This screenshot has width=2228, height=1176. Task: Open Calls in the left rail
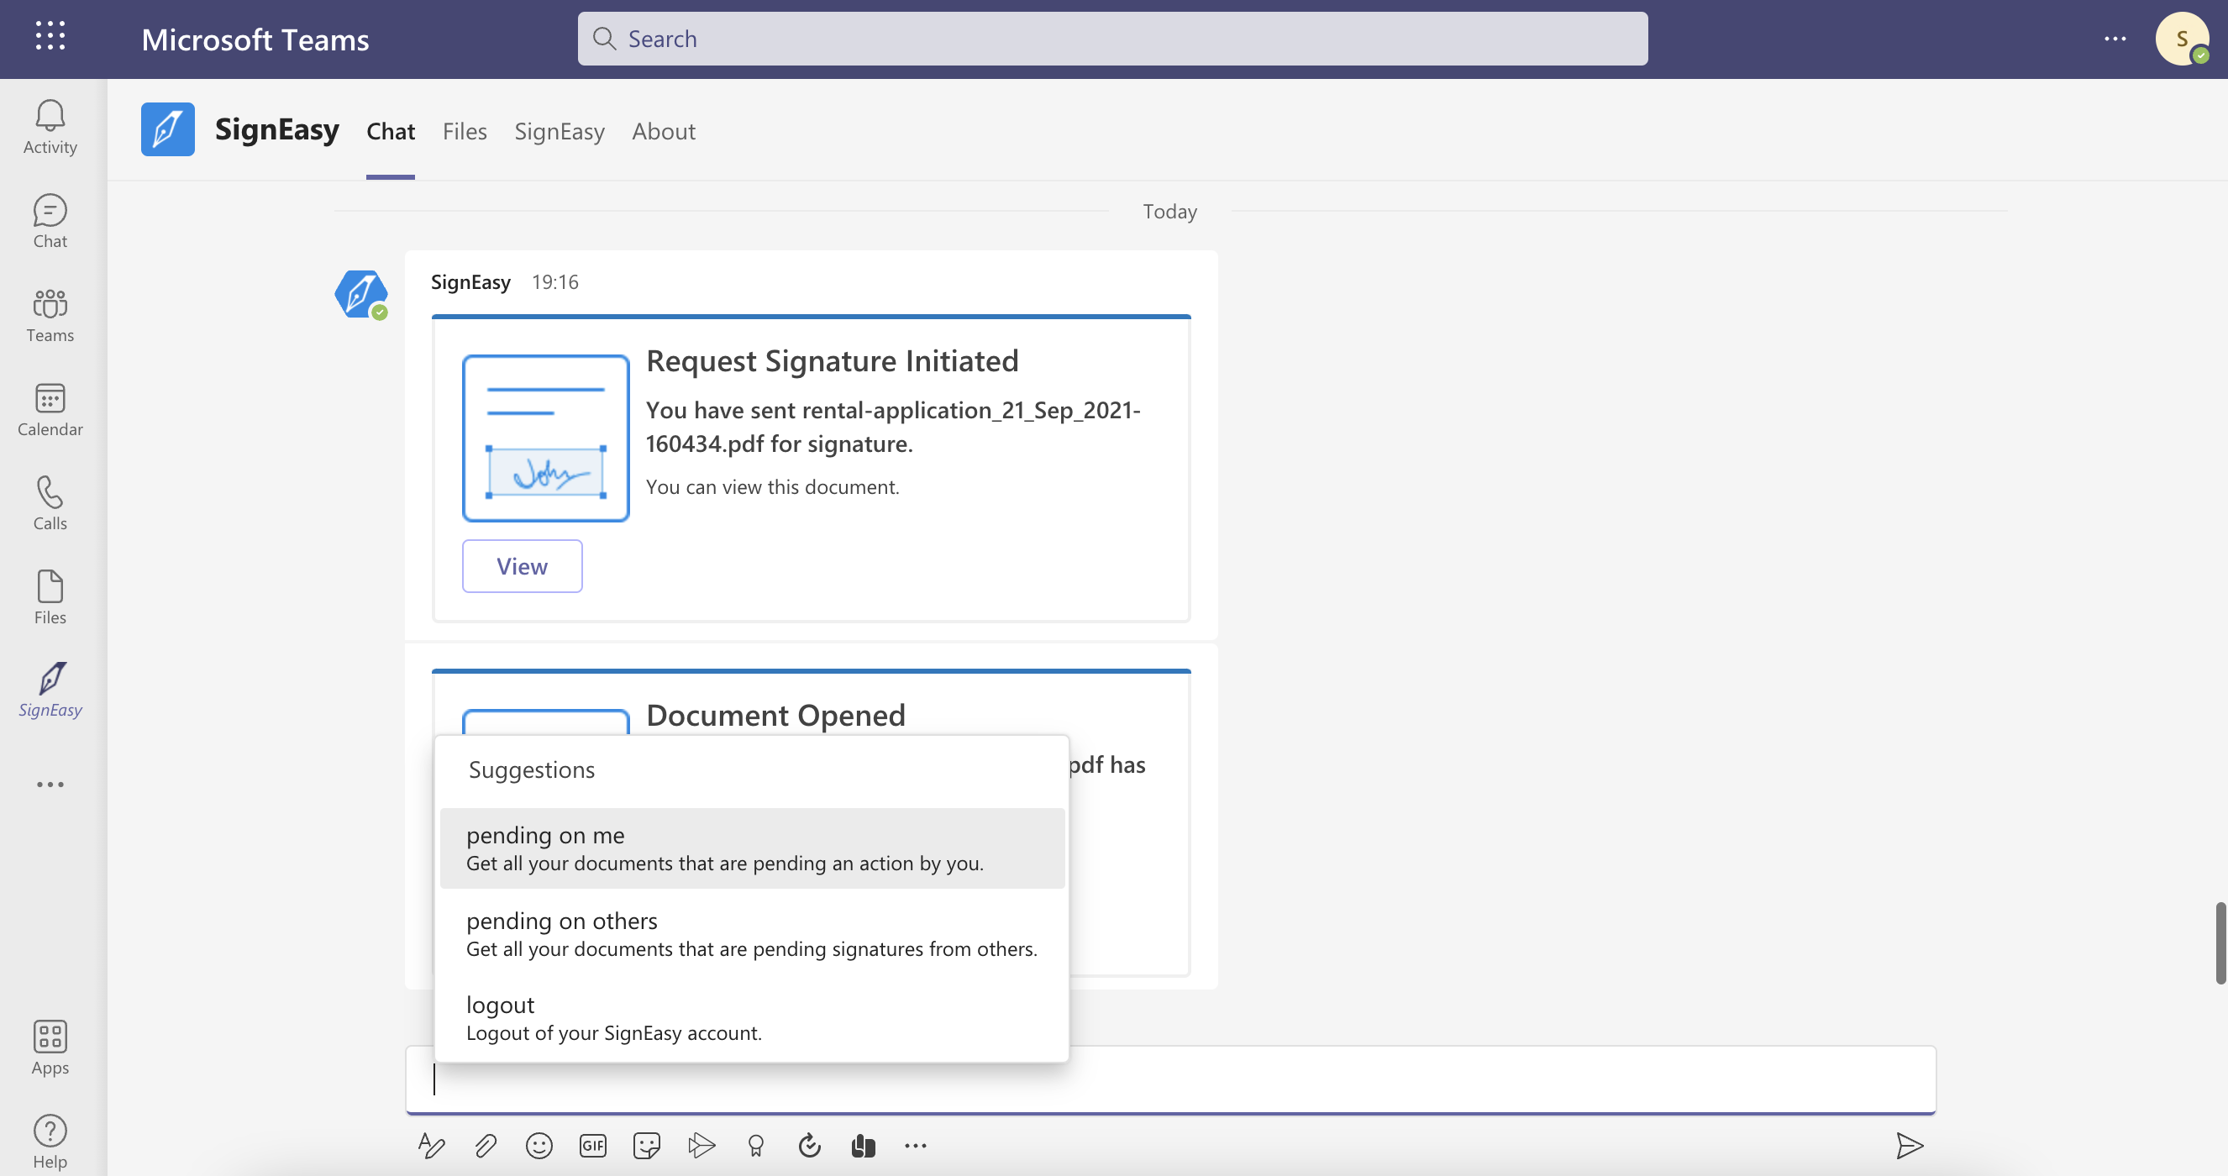point(50,503)
